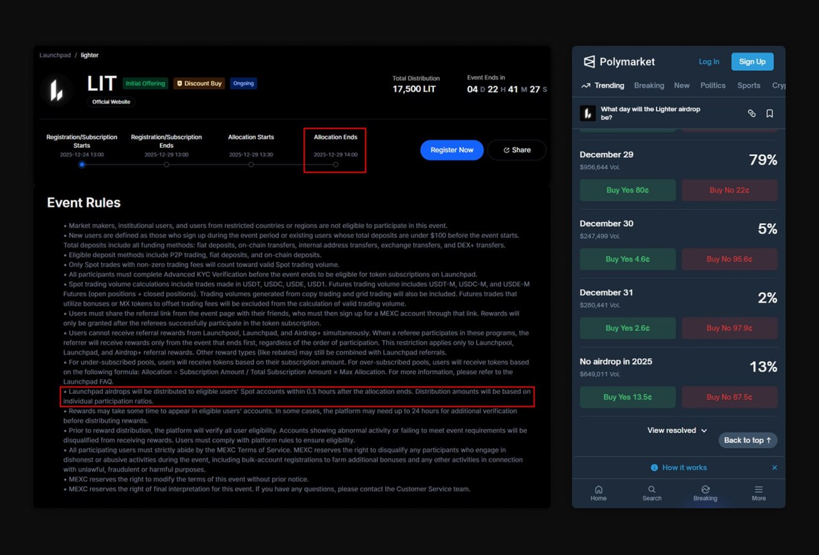Click the Allocation Ends timeline marker
This screenshot has height=555, width=819.
coord(336,165)
